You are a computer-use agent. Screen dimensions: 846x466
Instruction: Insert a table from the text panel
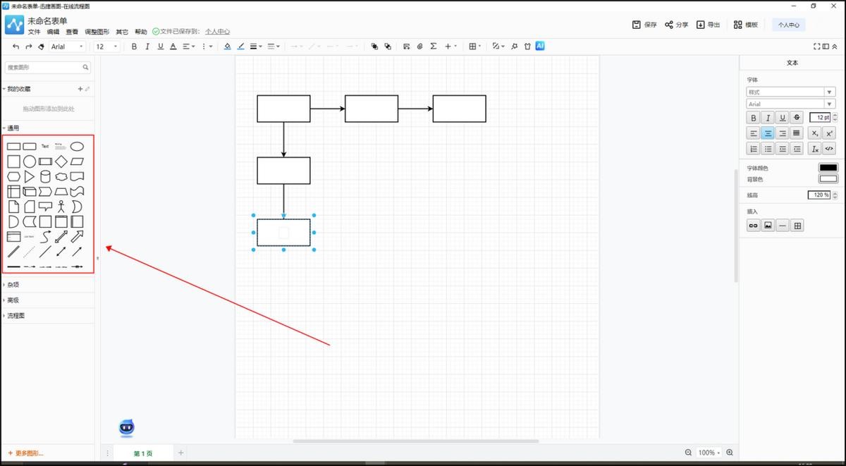(797, 226)
